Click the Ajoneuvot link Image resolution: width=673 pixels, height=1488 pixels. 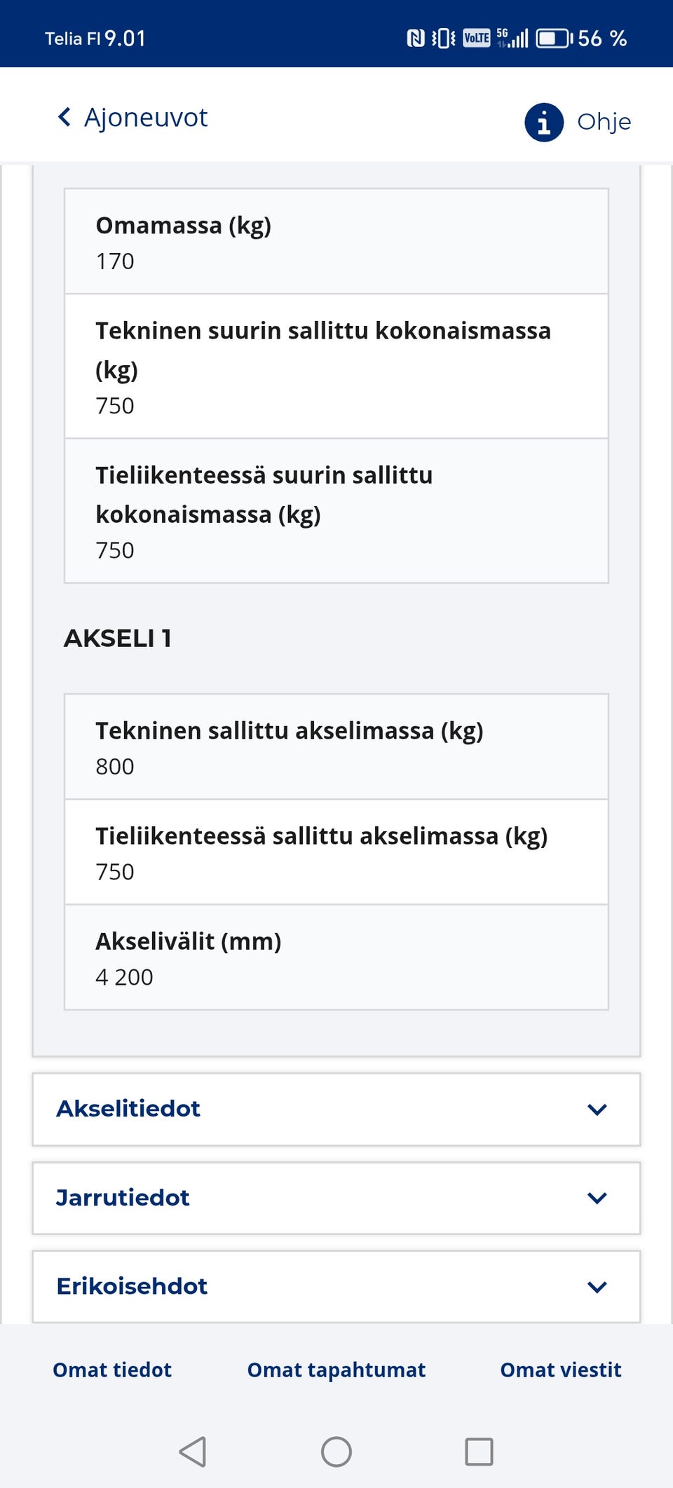tap(145, 117)
